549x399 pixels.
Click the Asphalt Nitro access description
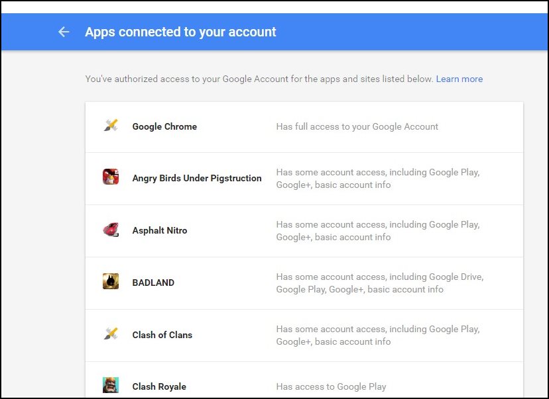click(x=378, y=230)
